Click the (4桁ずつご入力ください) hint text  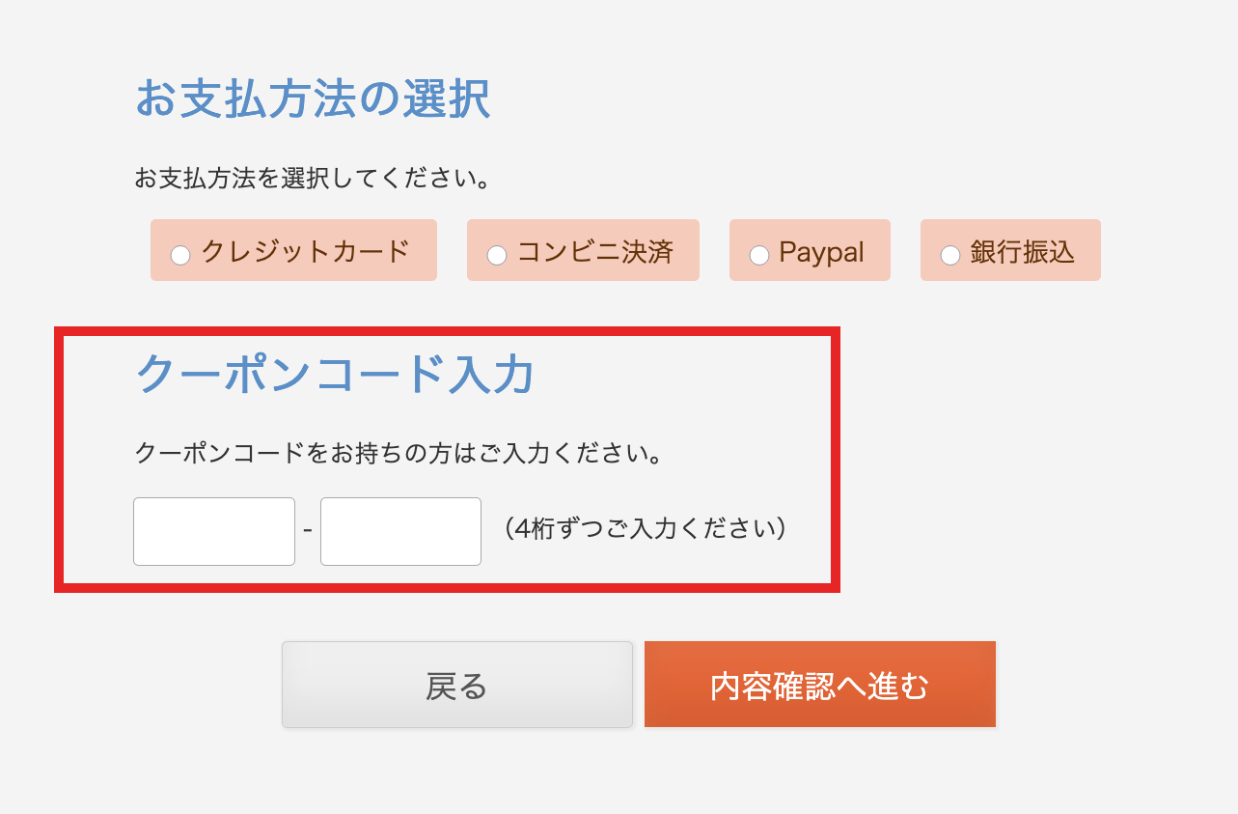[645, 529]
